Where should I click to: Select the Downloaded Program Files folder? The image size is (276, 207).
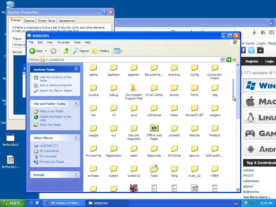click(134, 92)
